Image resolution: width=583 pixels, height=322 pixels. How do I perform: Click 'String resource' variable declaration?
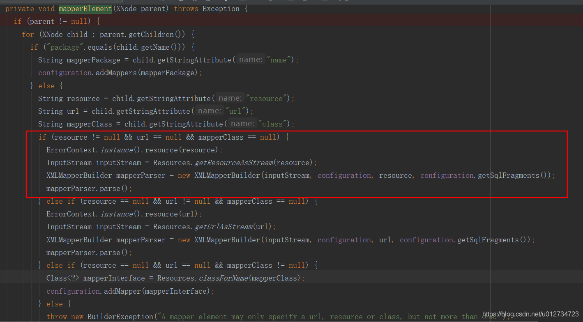tap(69, 99)
